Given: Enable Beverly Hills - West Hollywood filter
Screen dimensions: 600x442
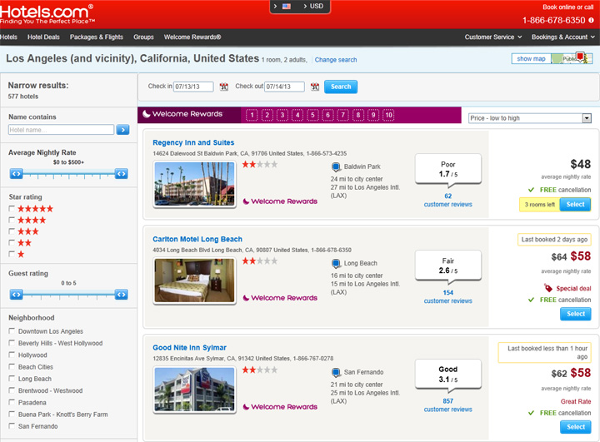Looking at the screenshot, I should (12, 343).
